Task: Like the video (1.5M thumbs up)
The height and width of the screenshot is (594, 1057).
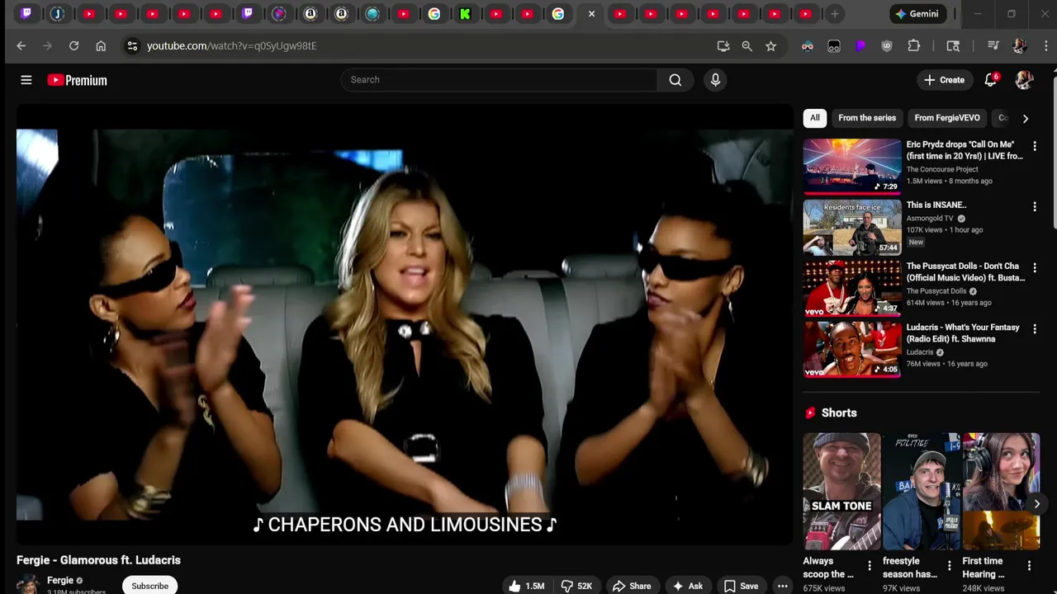Action: point(526,586)
